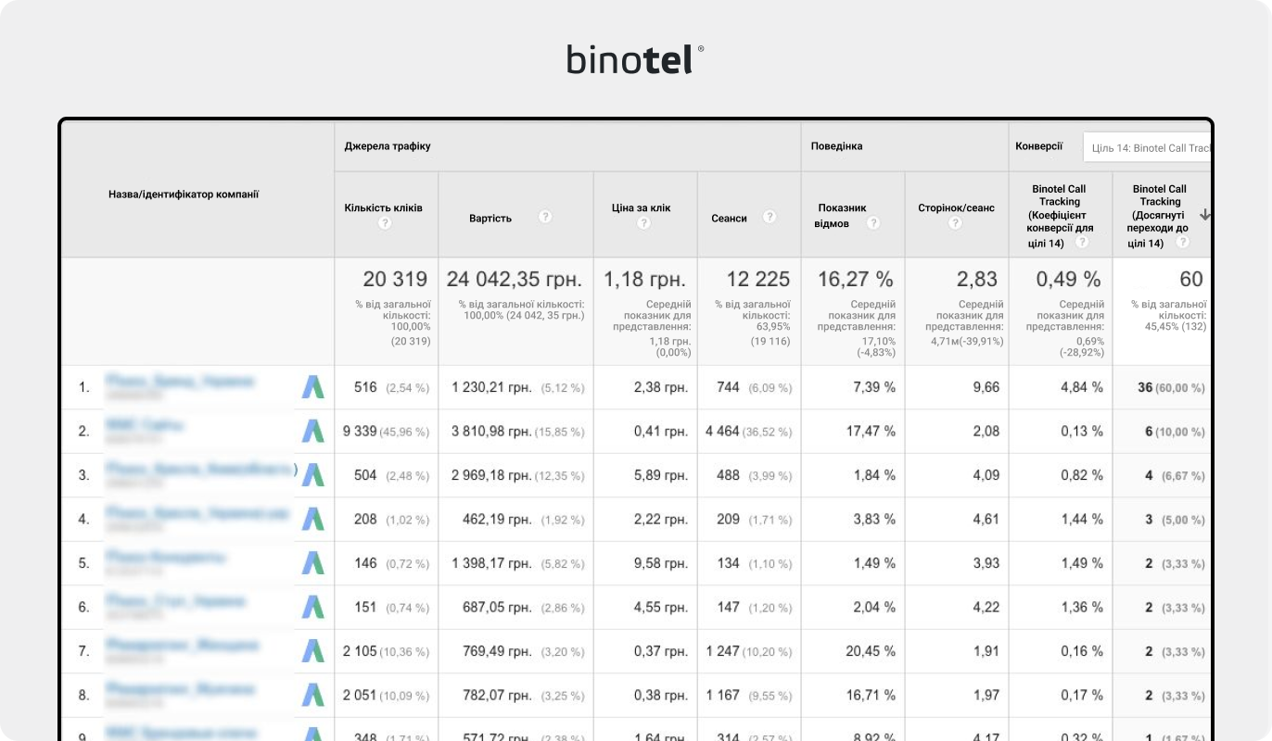Click sort arrow in goal completions header

click(1204, 215)
